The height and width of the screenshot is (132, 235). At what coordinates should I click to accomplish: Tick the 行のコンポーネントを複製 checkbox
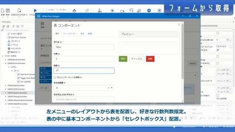coord(55,77)
